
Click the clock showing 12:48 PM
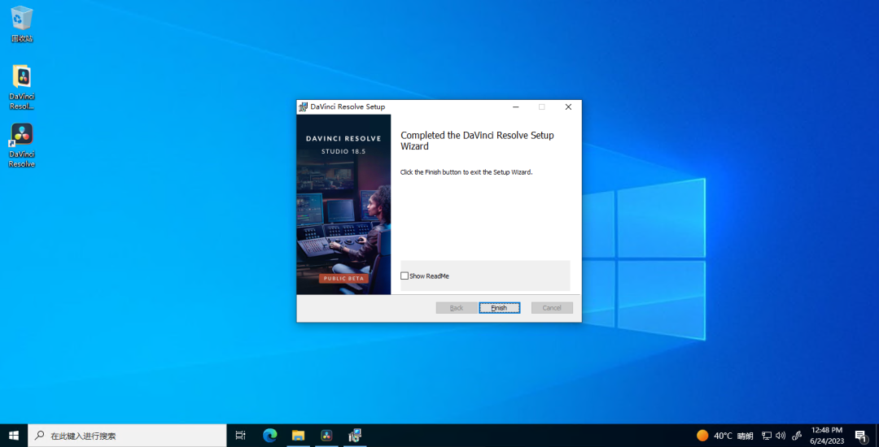coord(826,436)
